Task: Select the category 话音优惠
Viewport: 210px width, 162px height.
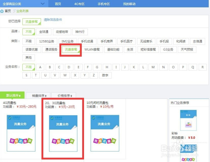Action: pos(31,49)
